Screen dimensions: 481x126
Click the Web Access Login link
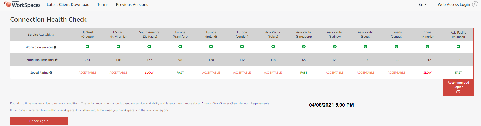(454, 5)
